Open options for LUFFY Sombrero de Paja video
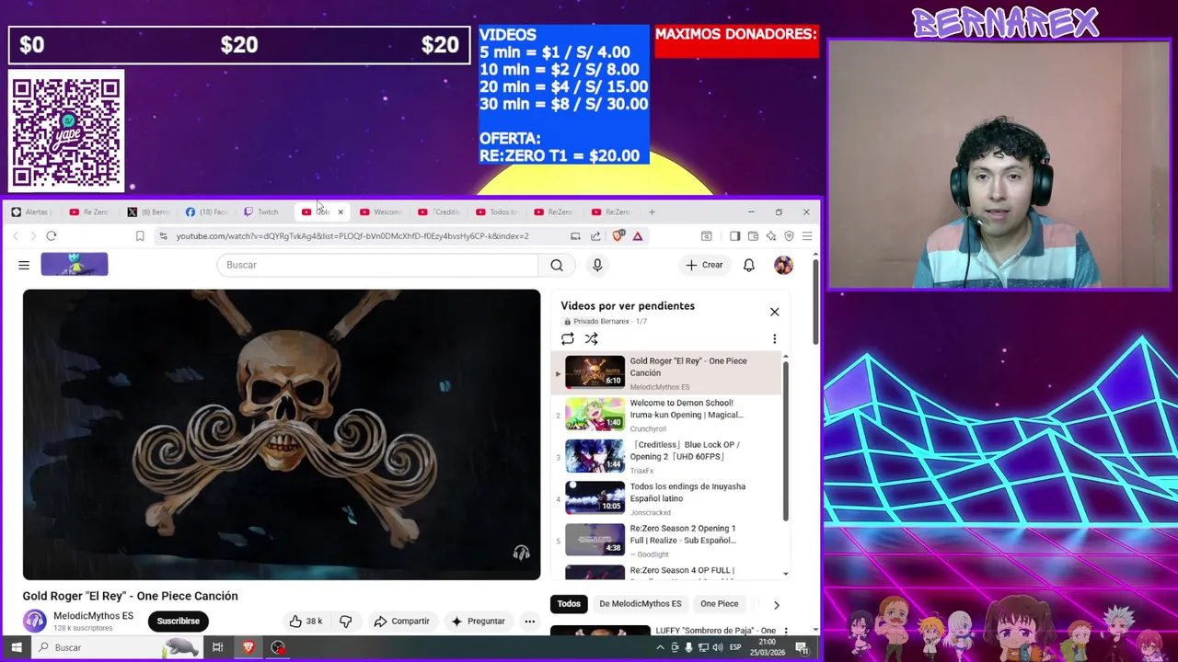The image size is (1178, 662). tap(785, 631)
